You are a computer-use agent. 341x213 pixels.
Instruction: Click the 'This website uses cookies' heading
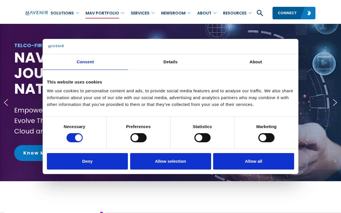74,82
